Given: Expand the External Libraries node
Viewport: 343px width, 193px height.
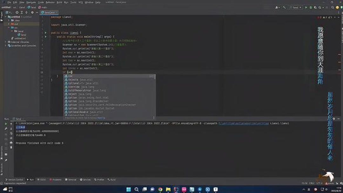Looking at the screenshot, I should point(5,41).
